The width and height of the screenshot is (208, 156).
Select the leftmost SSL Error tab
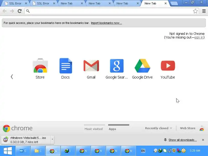point(15,3)
